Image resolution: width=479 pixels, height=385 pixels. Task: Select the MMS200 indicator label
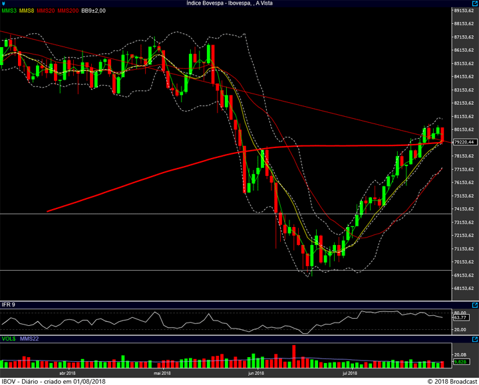tap(68, 11)
